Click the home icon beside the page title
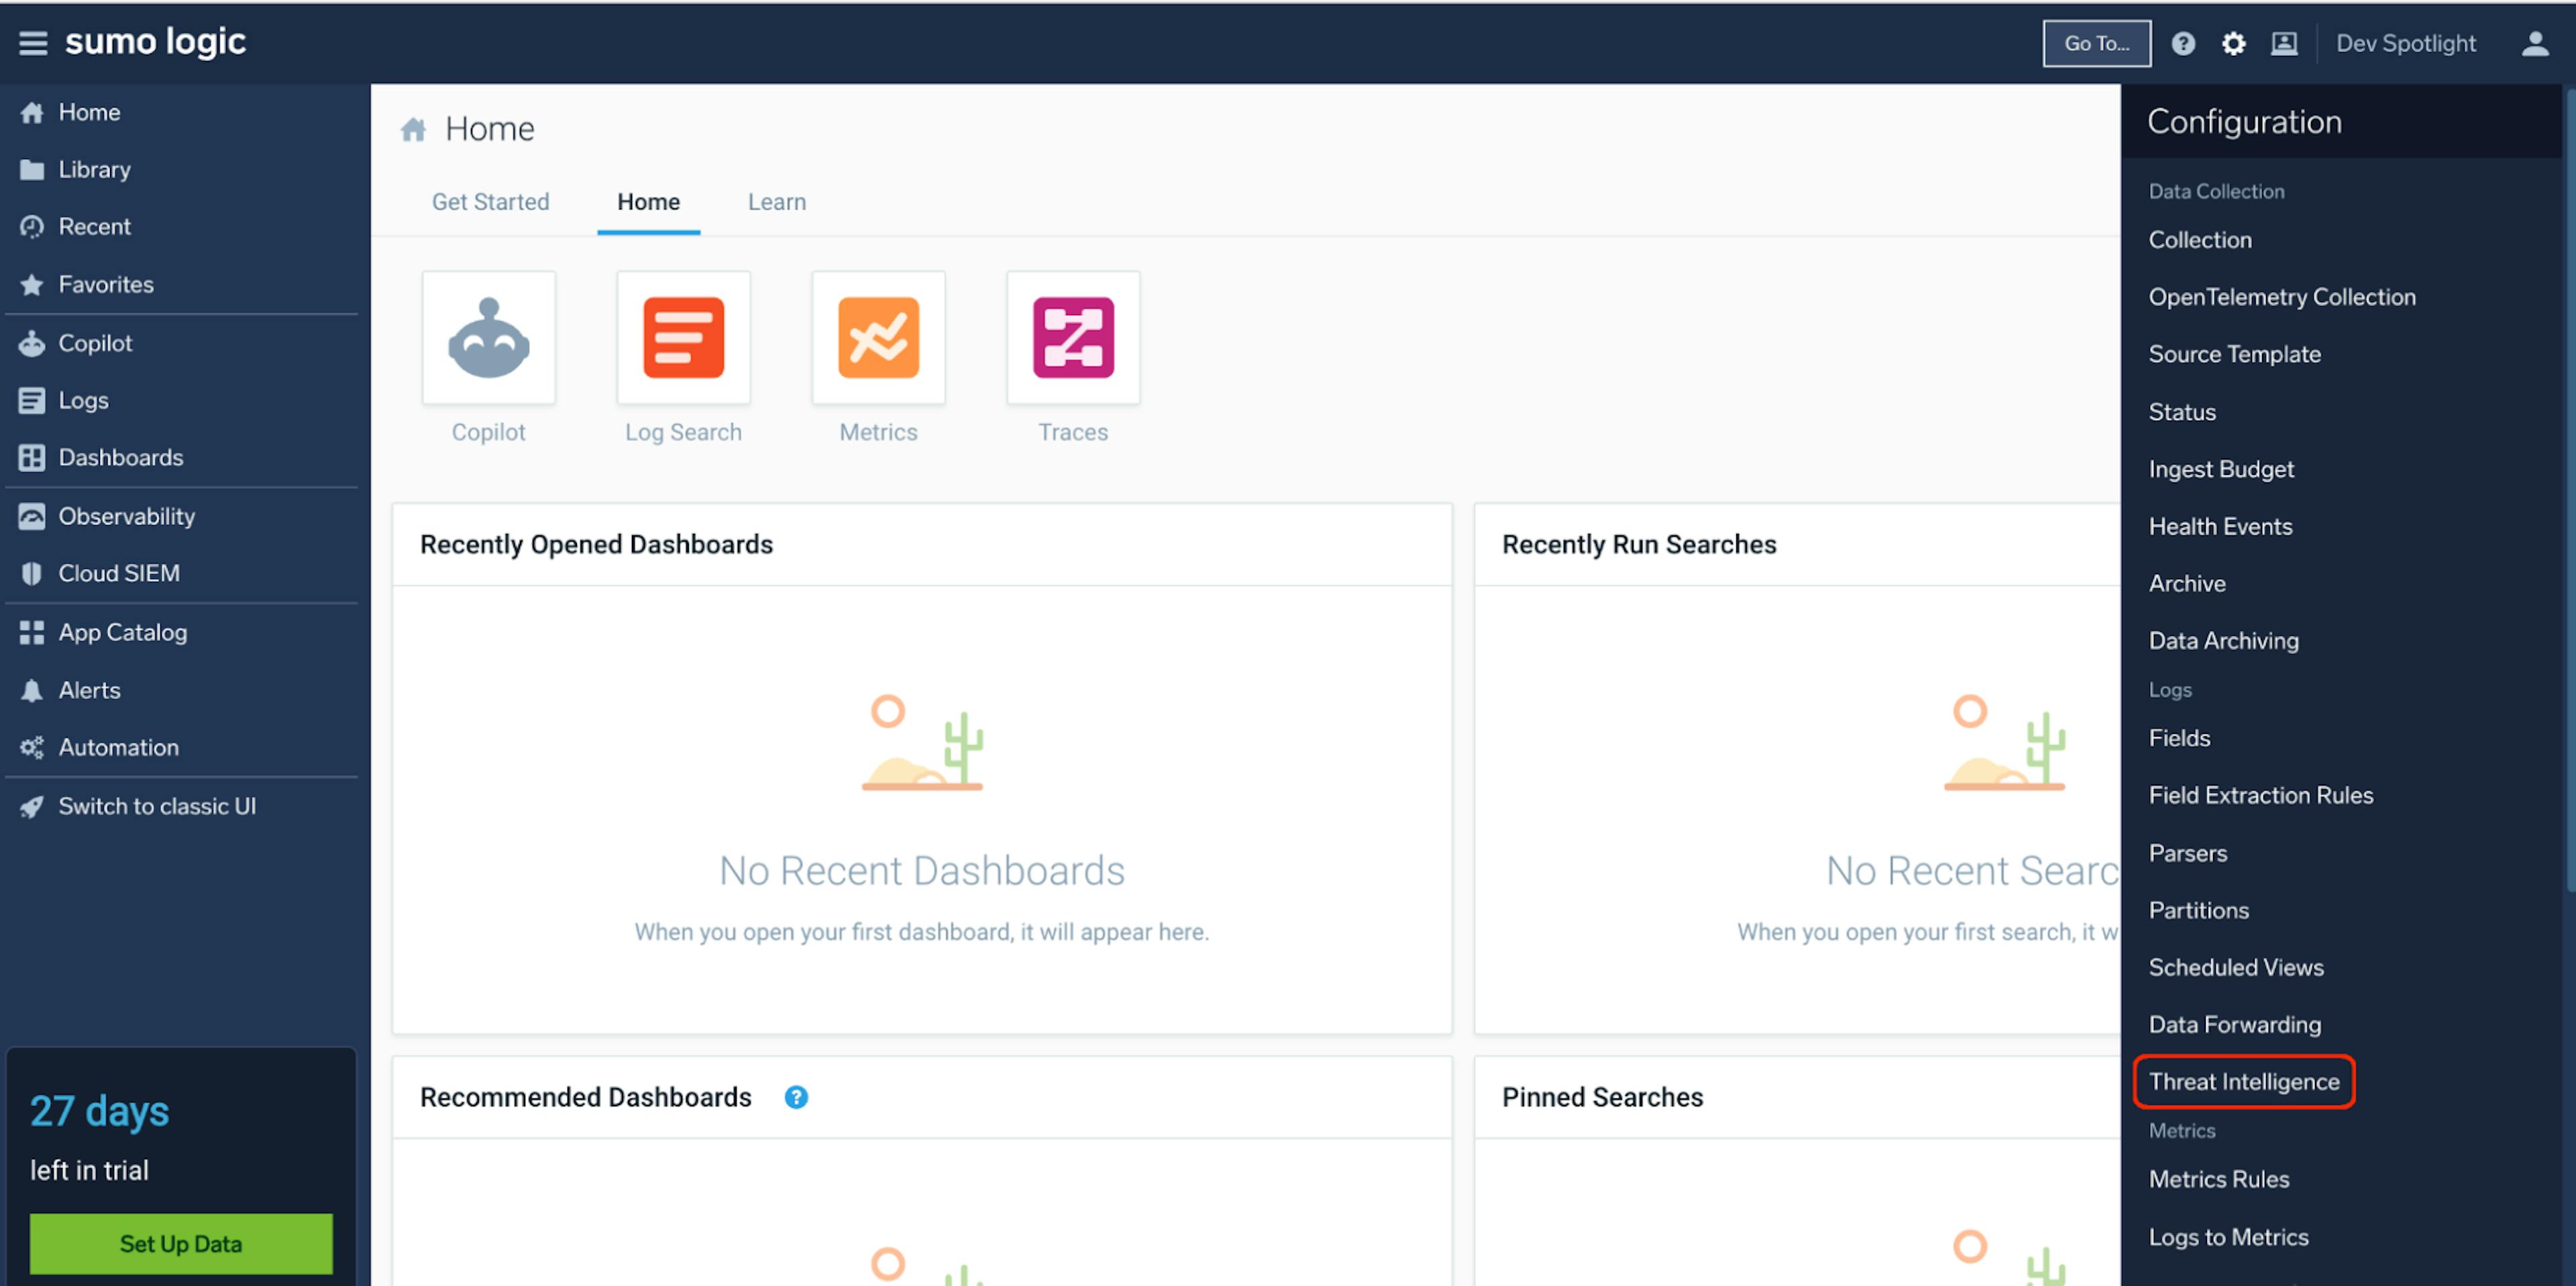The width and height of the screenshot is (2576, 1286). 414,129
